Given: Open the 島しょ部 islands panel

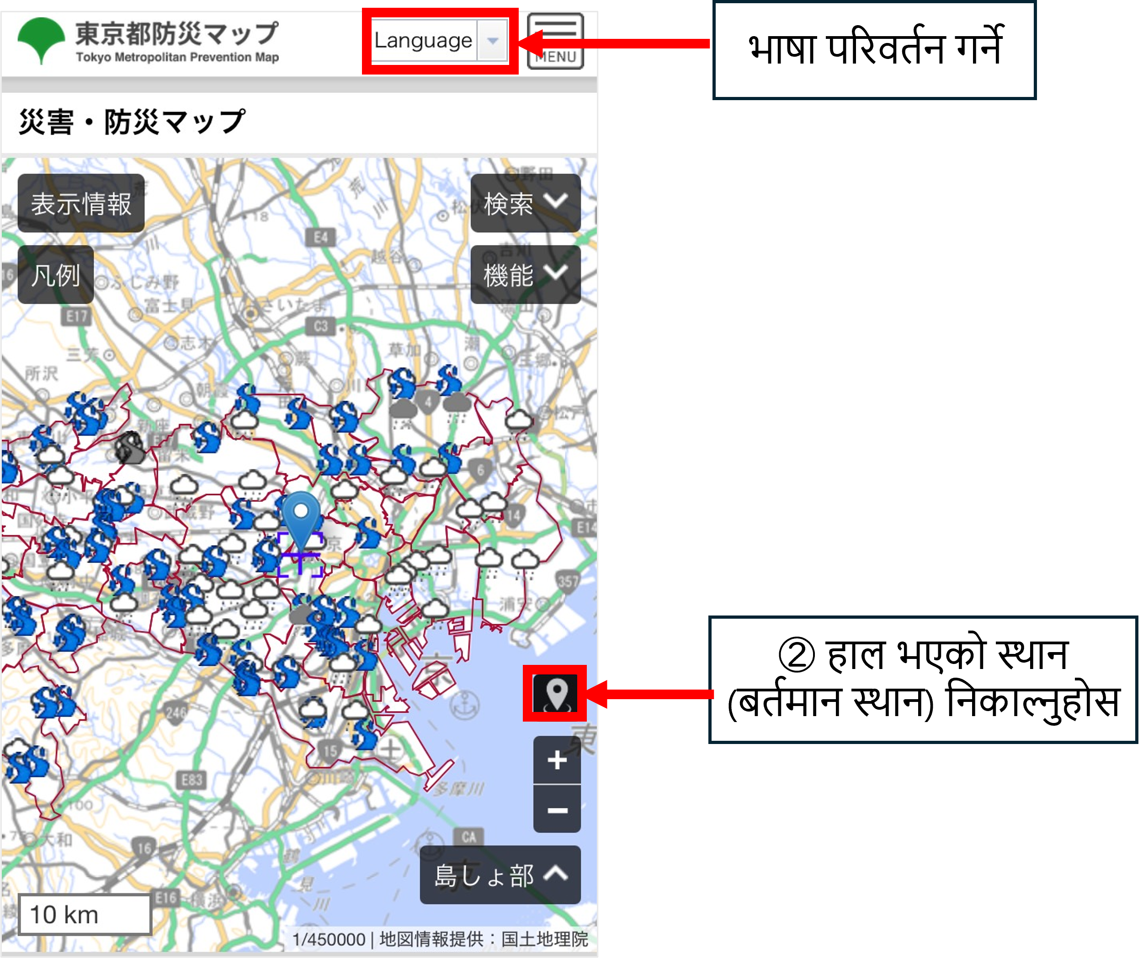Looking at the screenshot, I should coord(500,875).
